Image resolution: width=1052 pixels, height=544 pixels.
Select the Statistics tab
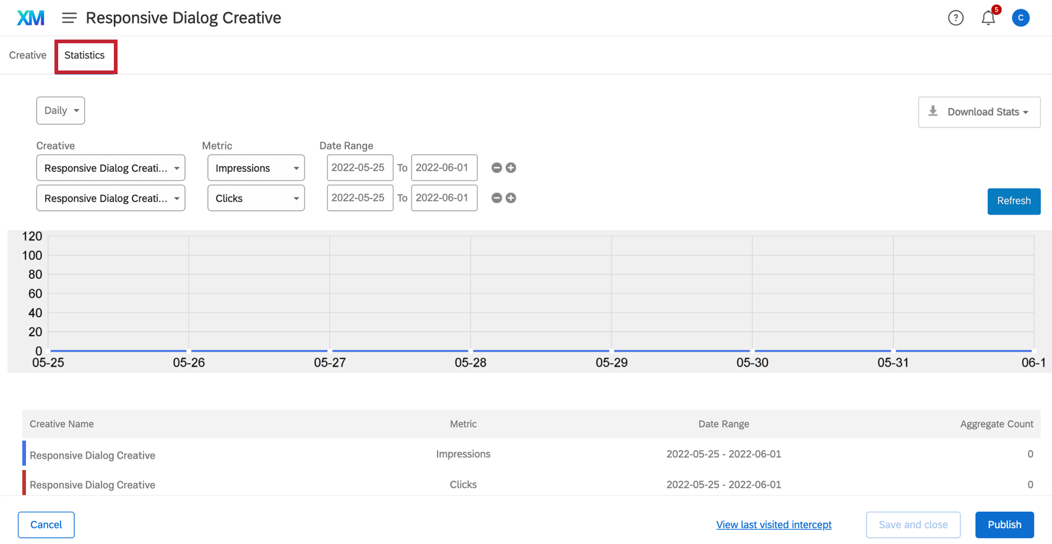tap(85, 55)
